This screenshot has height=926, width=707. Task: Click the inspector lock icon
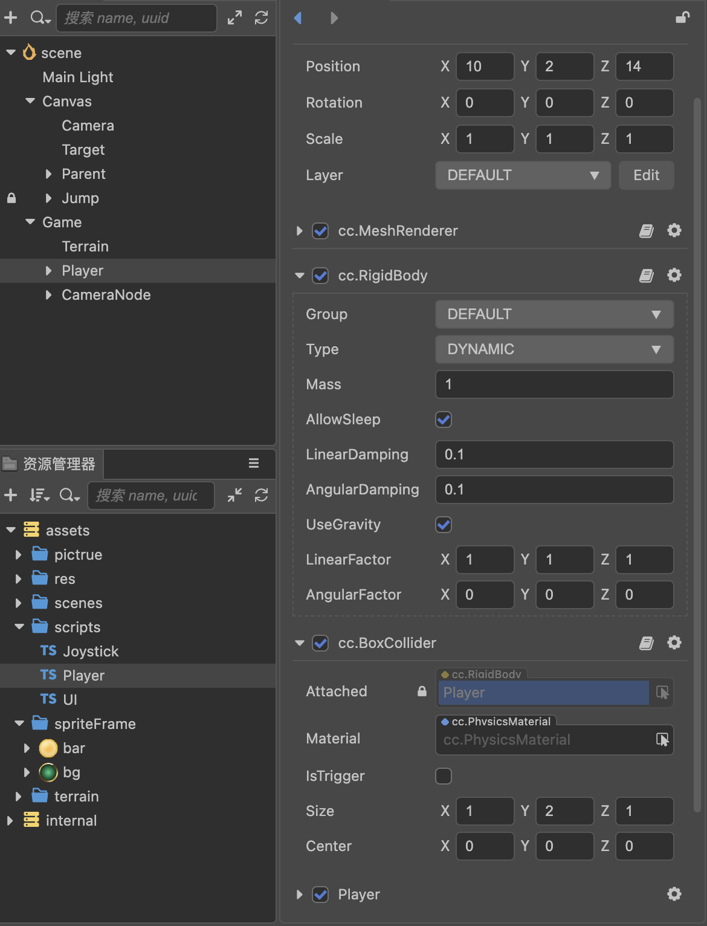coord(682,18)
